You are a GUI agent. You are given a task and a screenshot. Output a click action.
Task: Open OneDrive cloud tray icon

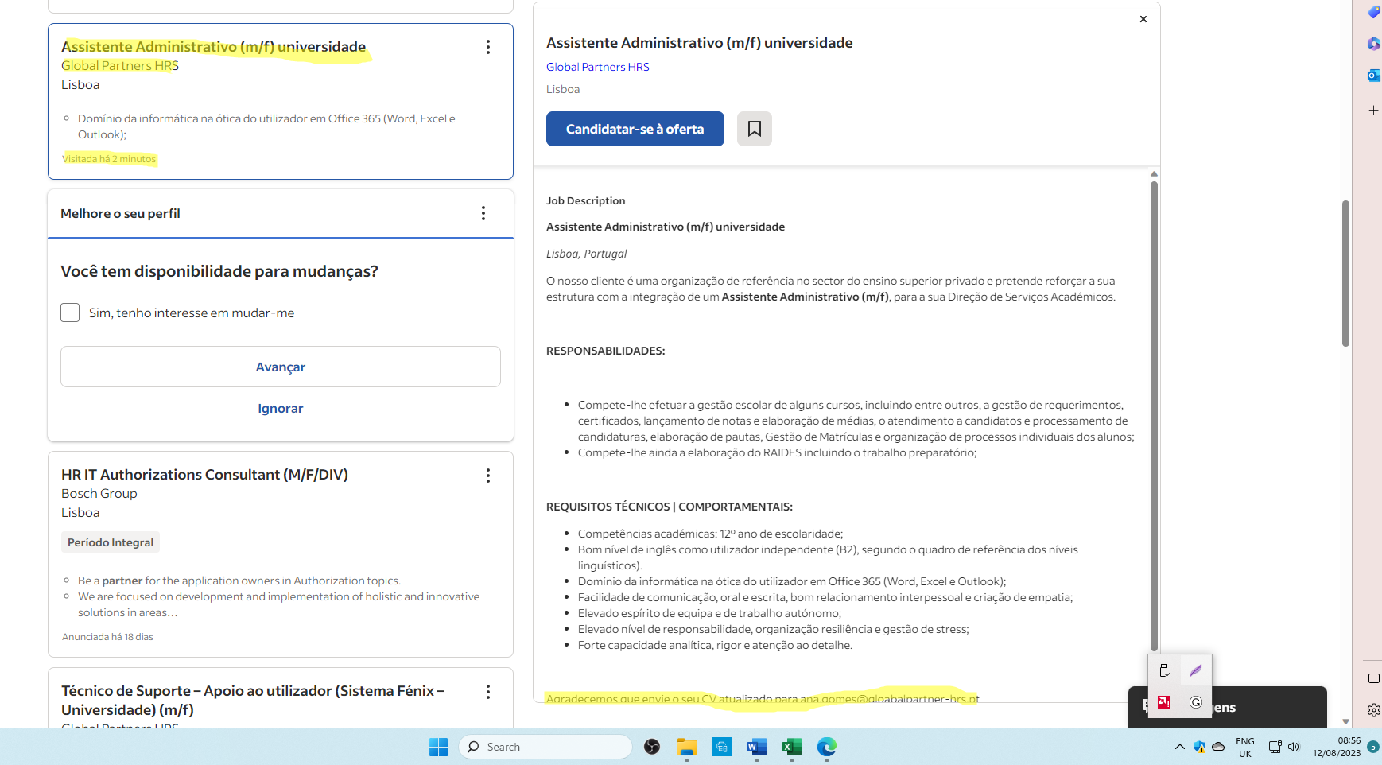[1218, 747]
